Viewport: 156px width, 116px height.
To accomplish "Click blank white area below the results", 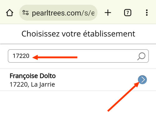I will tap(62, 103).
